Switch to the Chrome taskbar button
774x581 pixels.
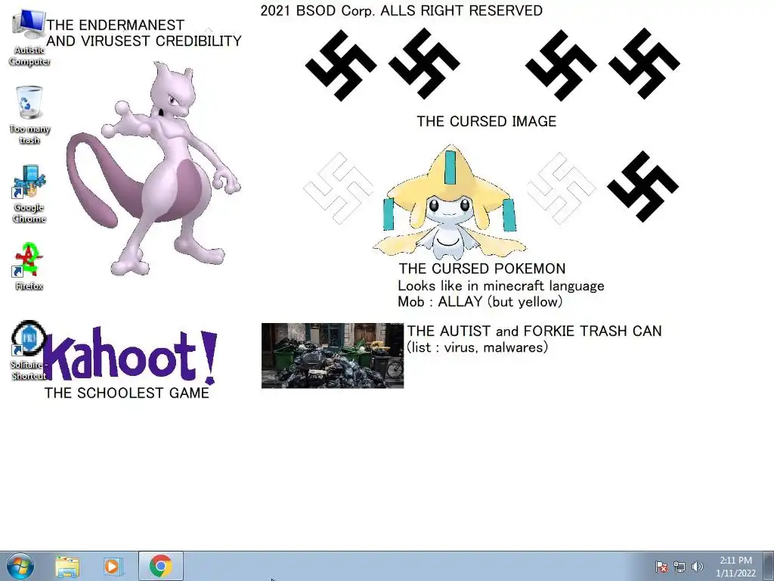(161, 566)
